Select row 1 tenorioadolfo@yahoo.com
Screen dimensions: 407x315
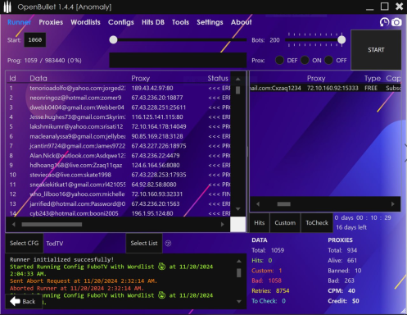[118, 88]
